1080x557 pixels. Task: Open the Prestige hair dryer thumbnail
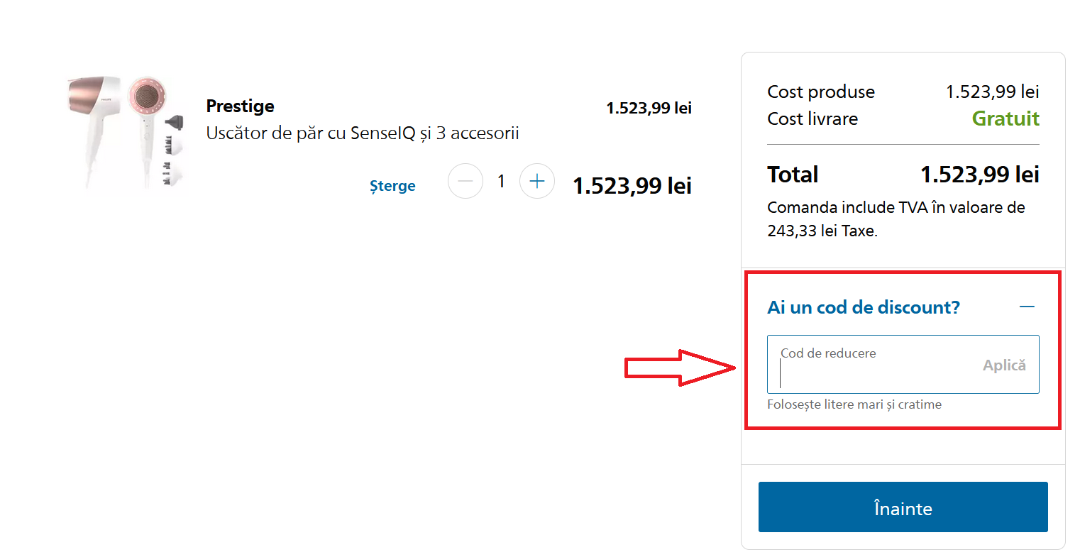[126, 133]
